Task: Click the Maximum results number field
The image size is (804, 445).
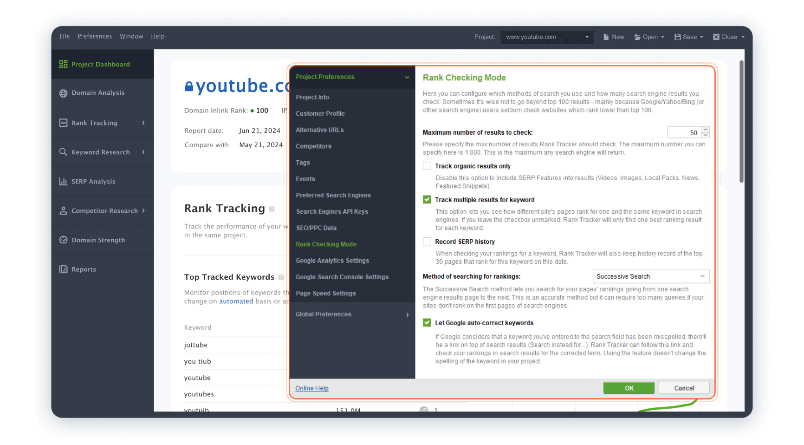Action: point(684,133)
